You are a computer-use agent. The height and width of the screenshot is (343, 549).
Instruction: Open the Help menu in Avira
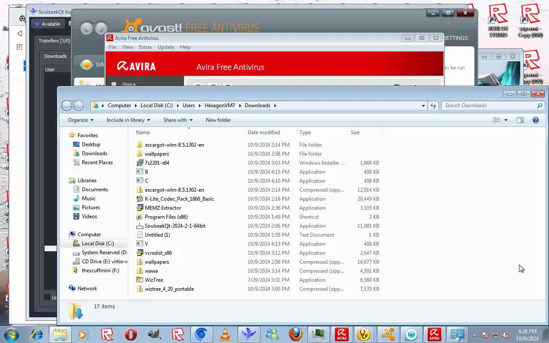click(x=185, y=47)
